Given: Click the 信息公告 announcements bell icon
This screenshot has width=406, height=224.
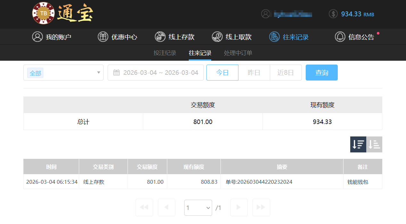Looking at the screenshot, I should point(340,37).
